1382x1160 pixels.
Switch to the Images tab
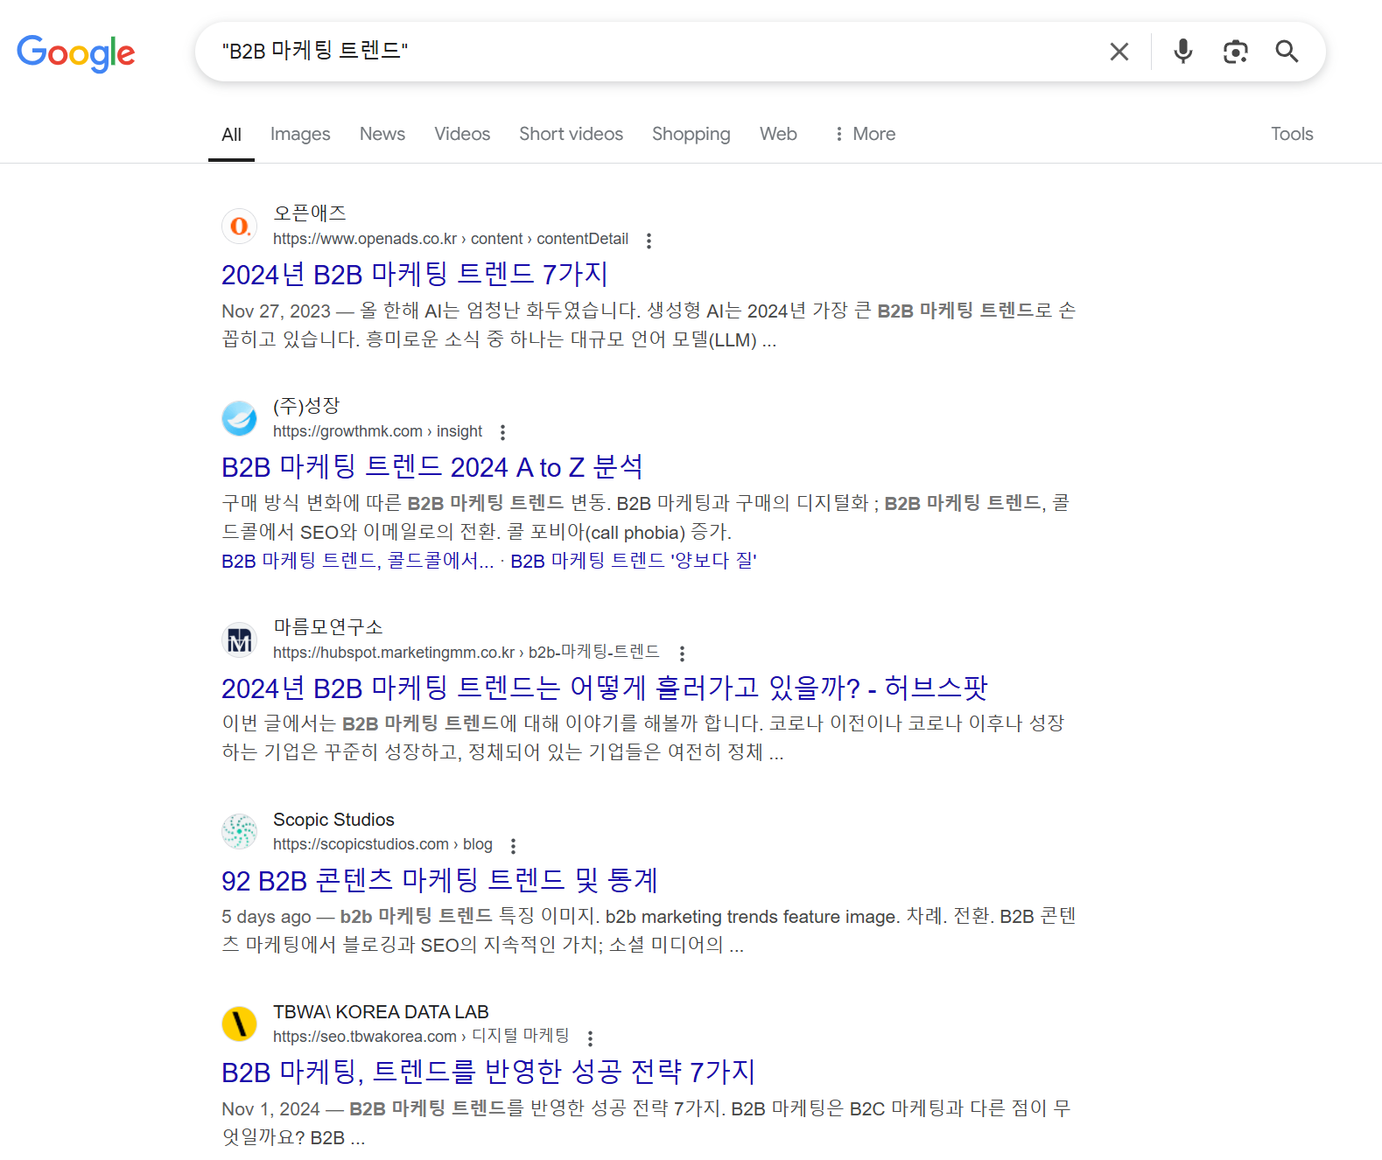point(300,134)
